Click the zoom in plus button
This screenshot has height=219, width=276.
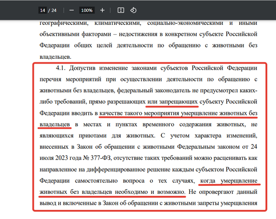(x=102, y=10)
